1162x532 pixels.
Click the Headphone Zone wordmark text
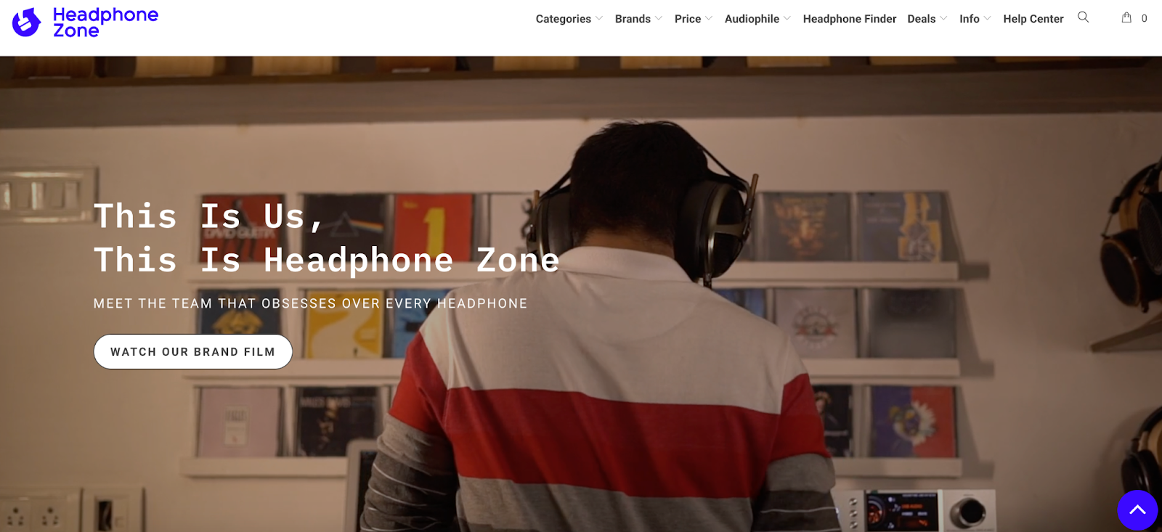[105, 22]
